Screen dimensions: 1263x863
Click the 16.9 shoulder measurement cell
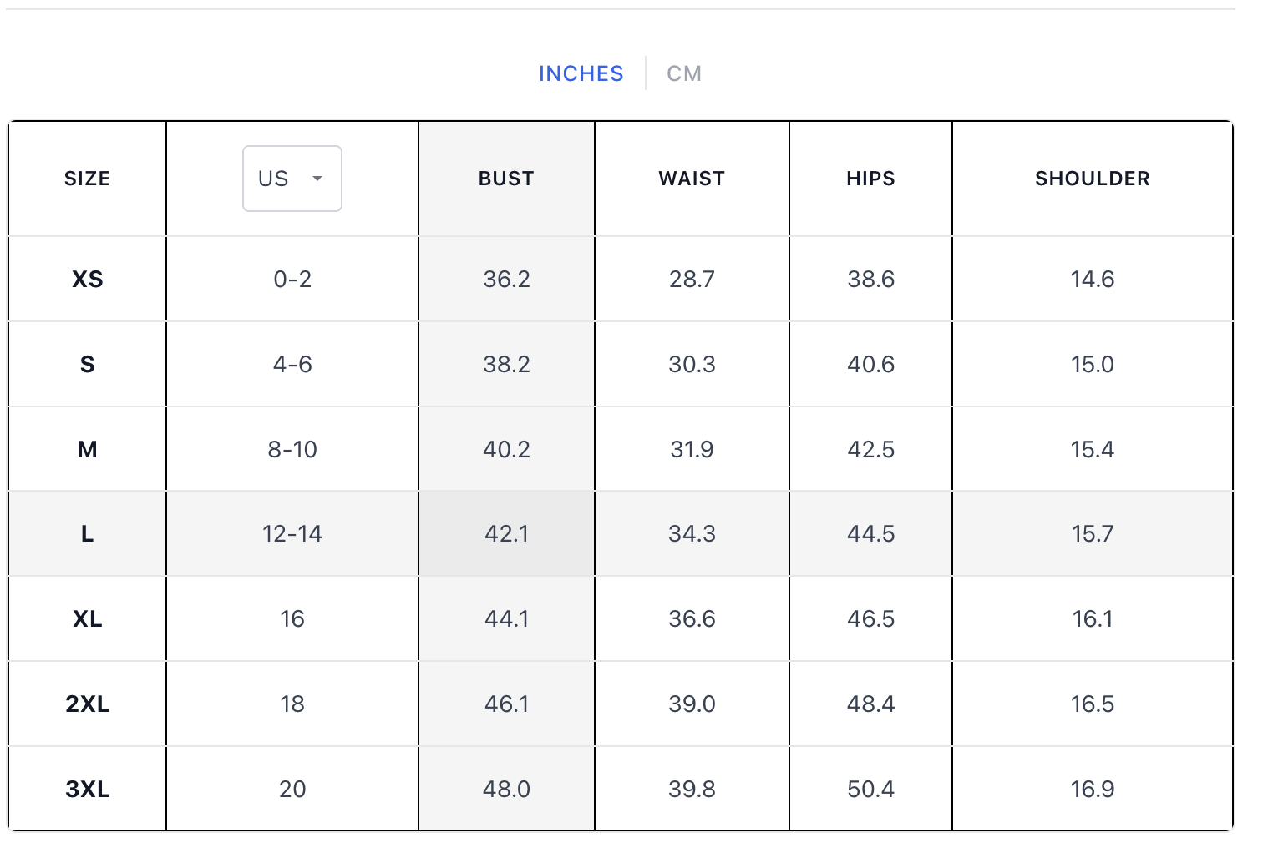click(1092, 789)
